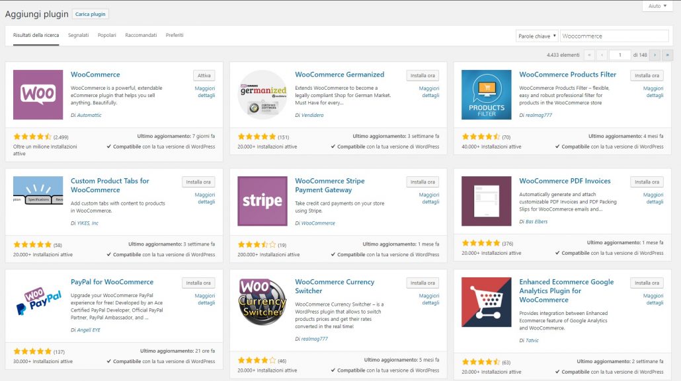The width and height of the screenshot is (681, 381).
Task: Click the WooCommerce Currency Switcher coin icon
Action: point(262,302)
